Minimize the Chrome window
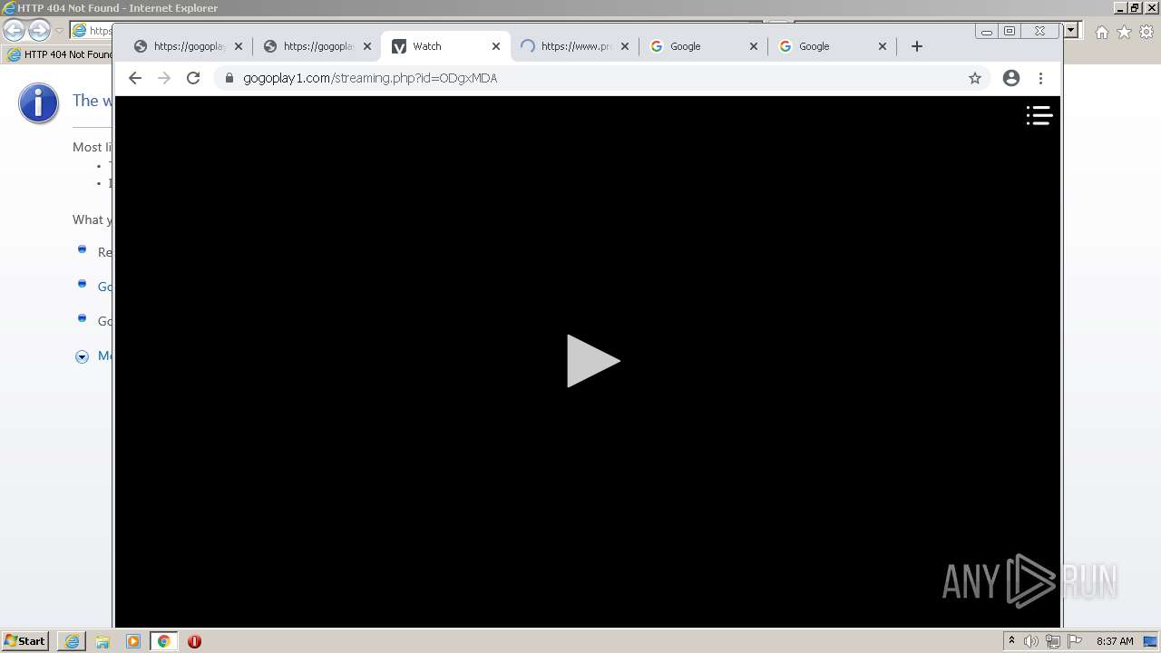 click(x=987, y=31)
